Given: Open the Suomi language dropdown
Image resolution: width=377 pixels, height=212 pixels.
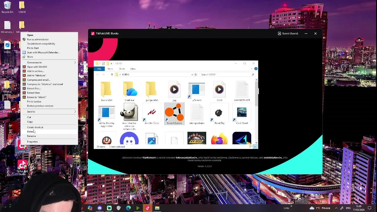Looking at the screenshot, I should click(x=288, y=34).
